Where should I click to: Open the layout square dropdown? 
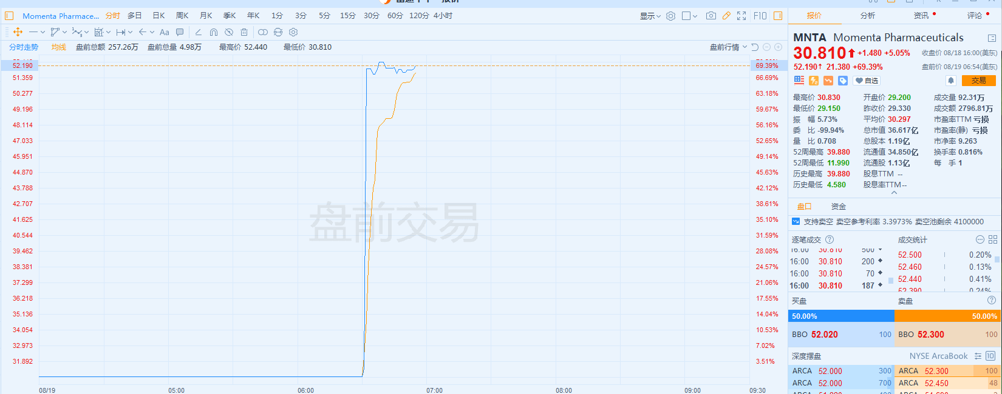coord(690,16)
